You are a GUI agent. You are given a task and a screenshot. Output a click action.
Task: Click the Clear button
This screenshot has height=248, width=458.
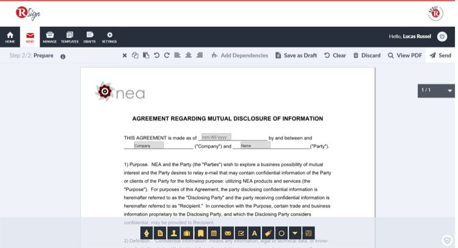(335, 56)
